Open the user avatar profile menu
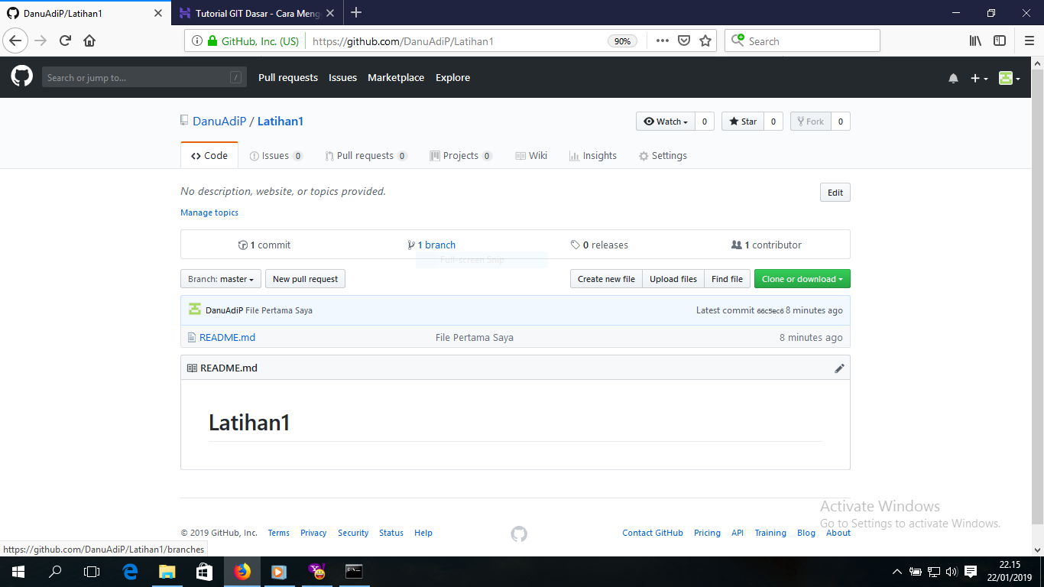 coord(1010,78)
